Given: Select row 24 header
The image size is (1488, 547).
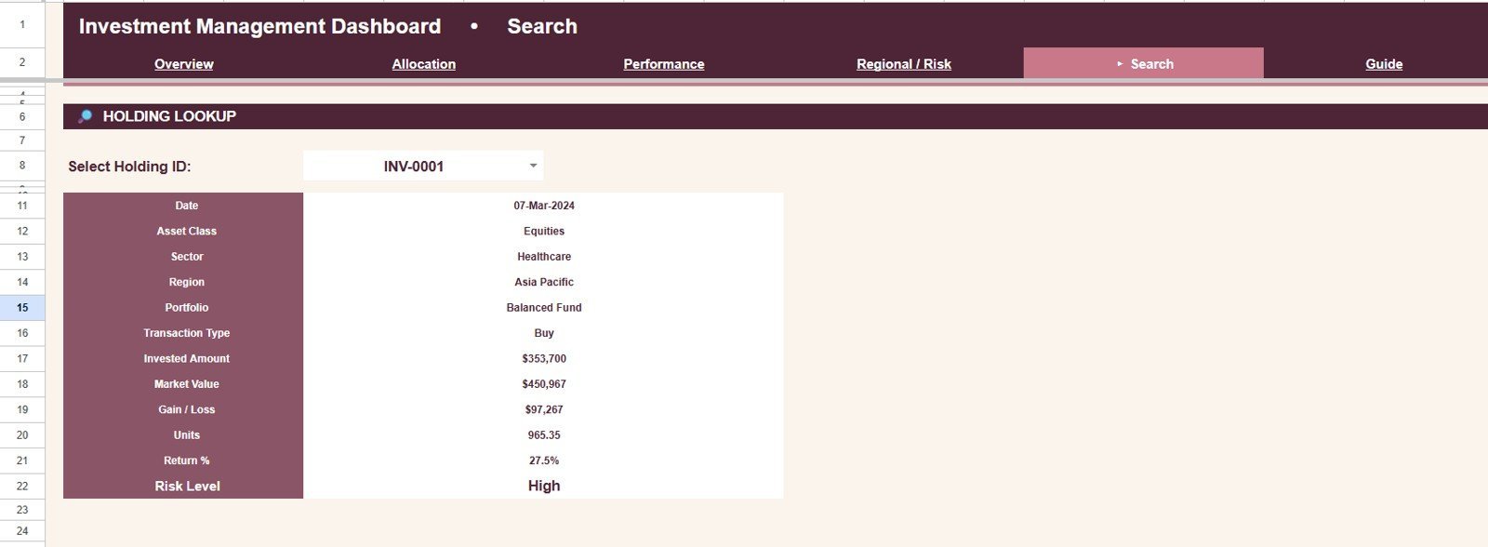Looking at the screenshot, I should coord(22,531).
